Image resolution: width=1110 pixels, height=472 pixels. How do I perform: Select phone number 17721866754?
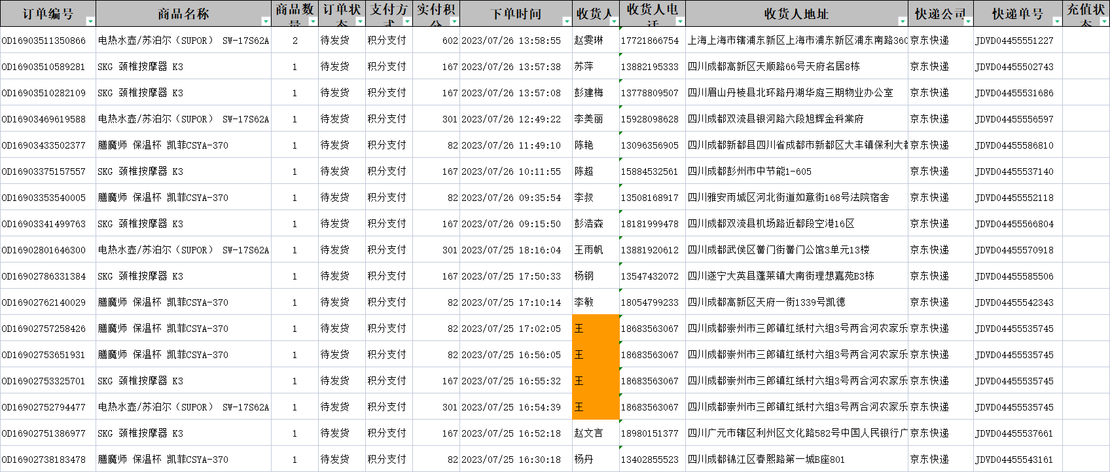[x=650, y=41]
